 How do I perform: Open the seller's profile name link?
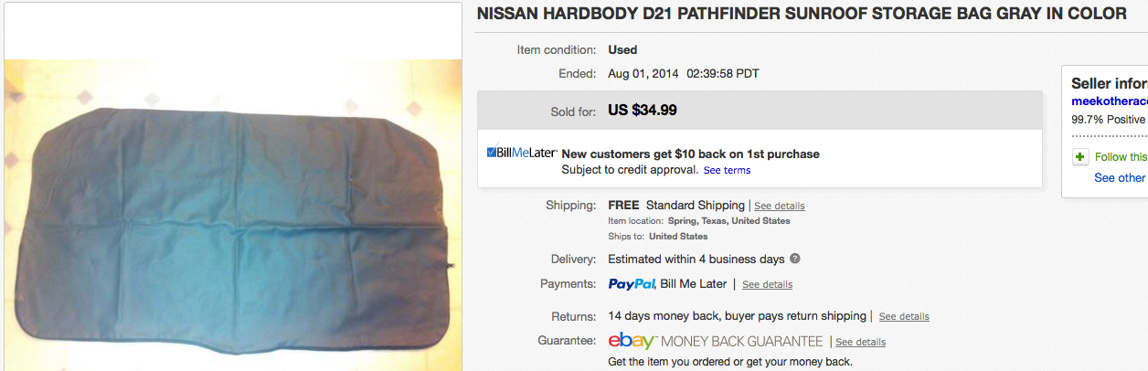[1109, 101]
